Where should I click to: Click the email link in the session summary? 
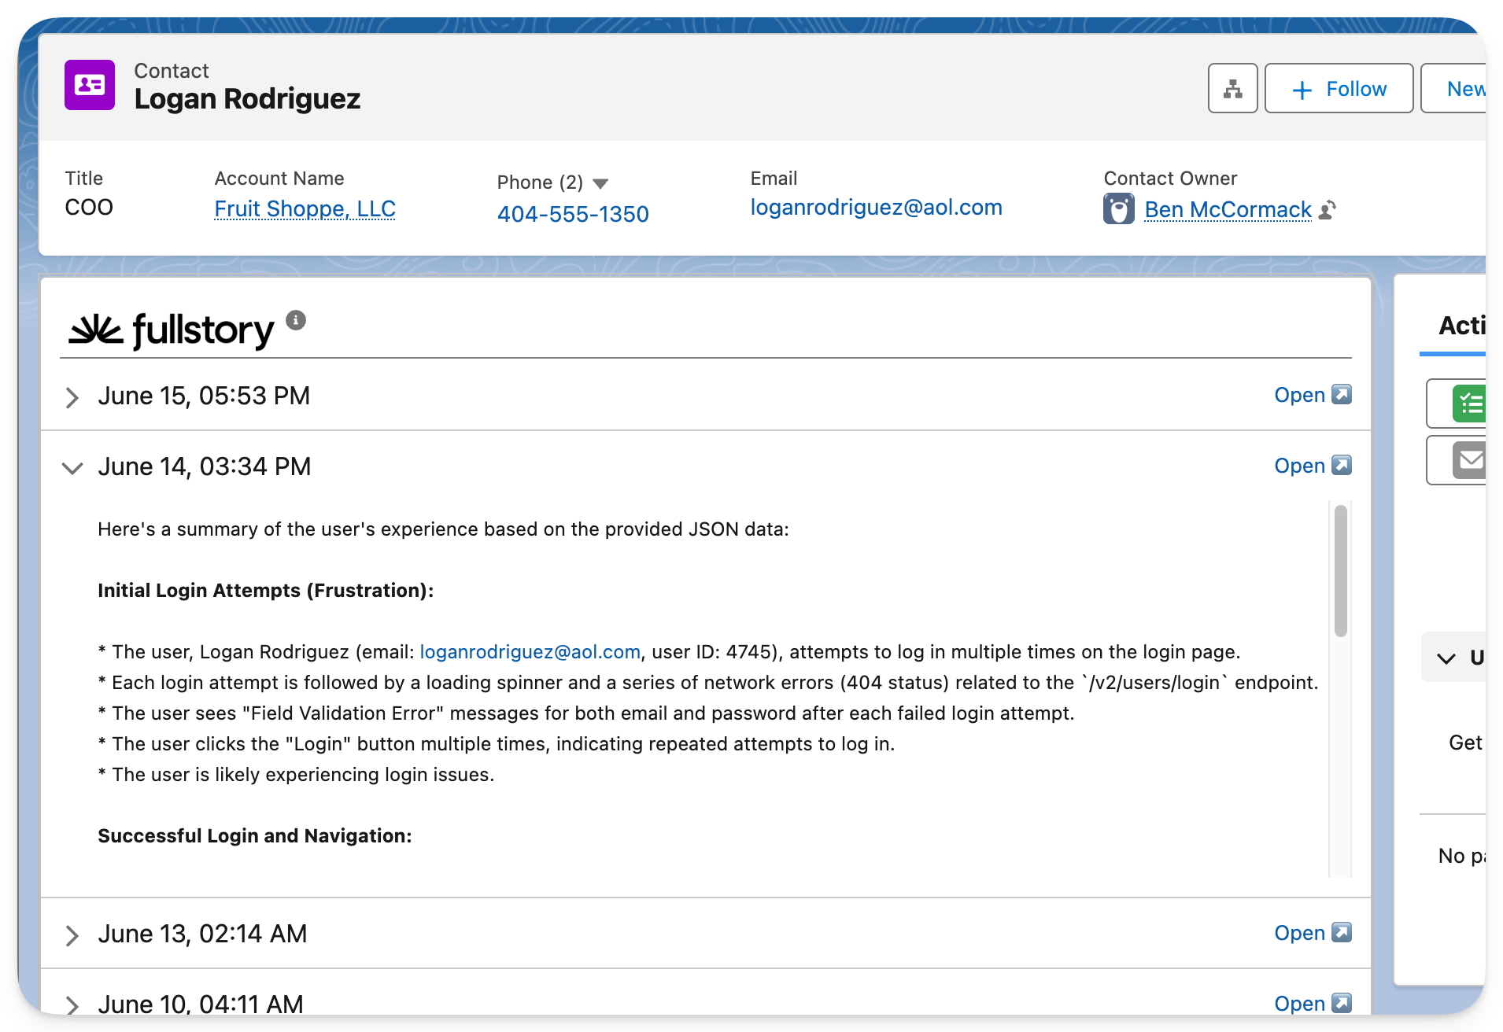530,652
